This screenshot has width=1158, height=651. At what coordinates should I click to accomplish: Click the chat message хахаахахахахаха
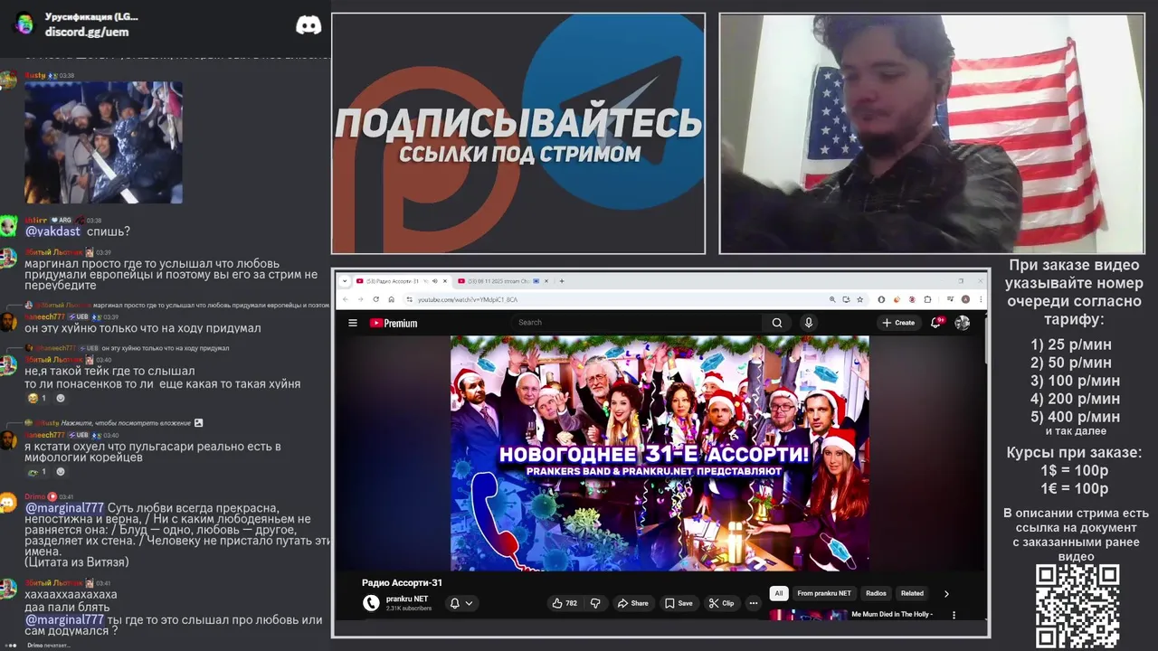[71, 595]
